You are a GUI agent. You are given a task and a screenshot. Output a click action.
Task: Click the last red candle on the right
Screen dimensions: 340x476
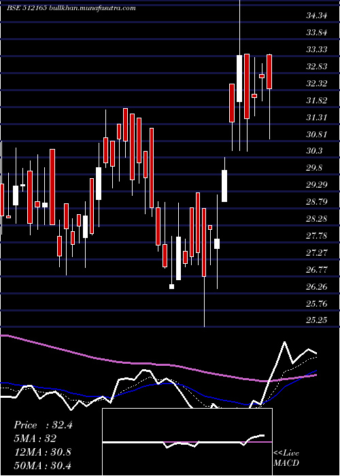269,71
